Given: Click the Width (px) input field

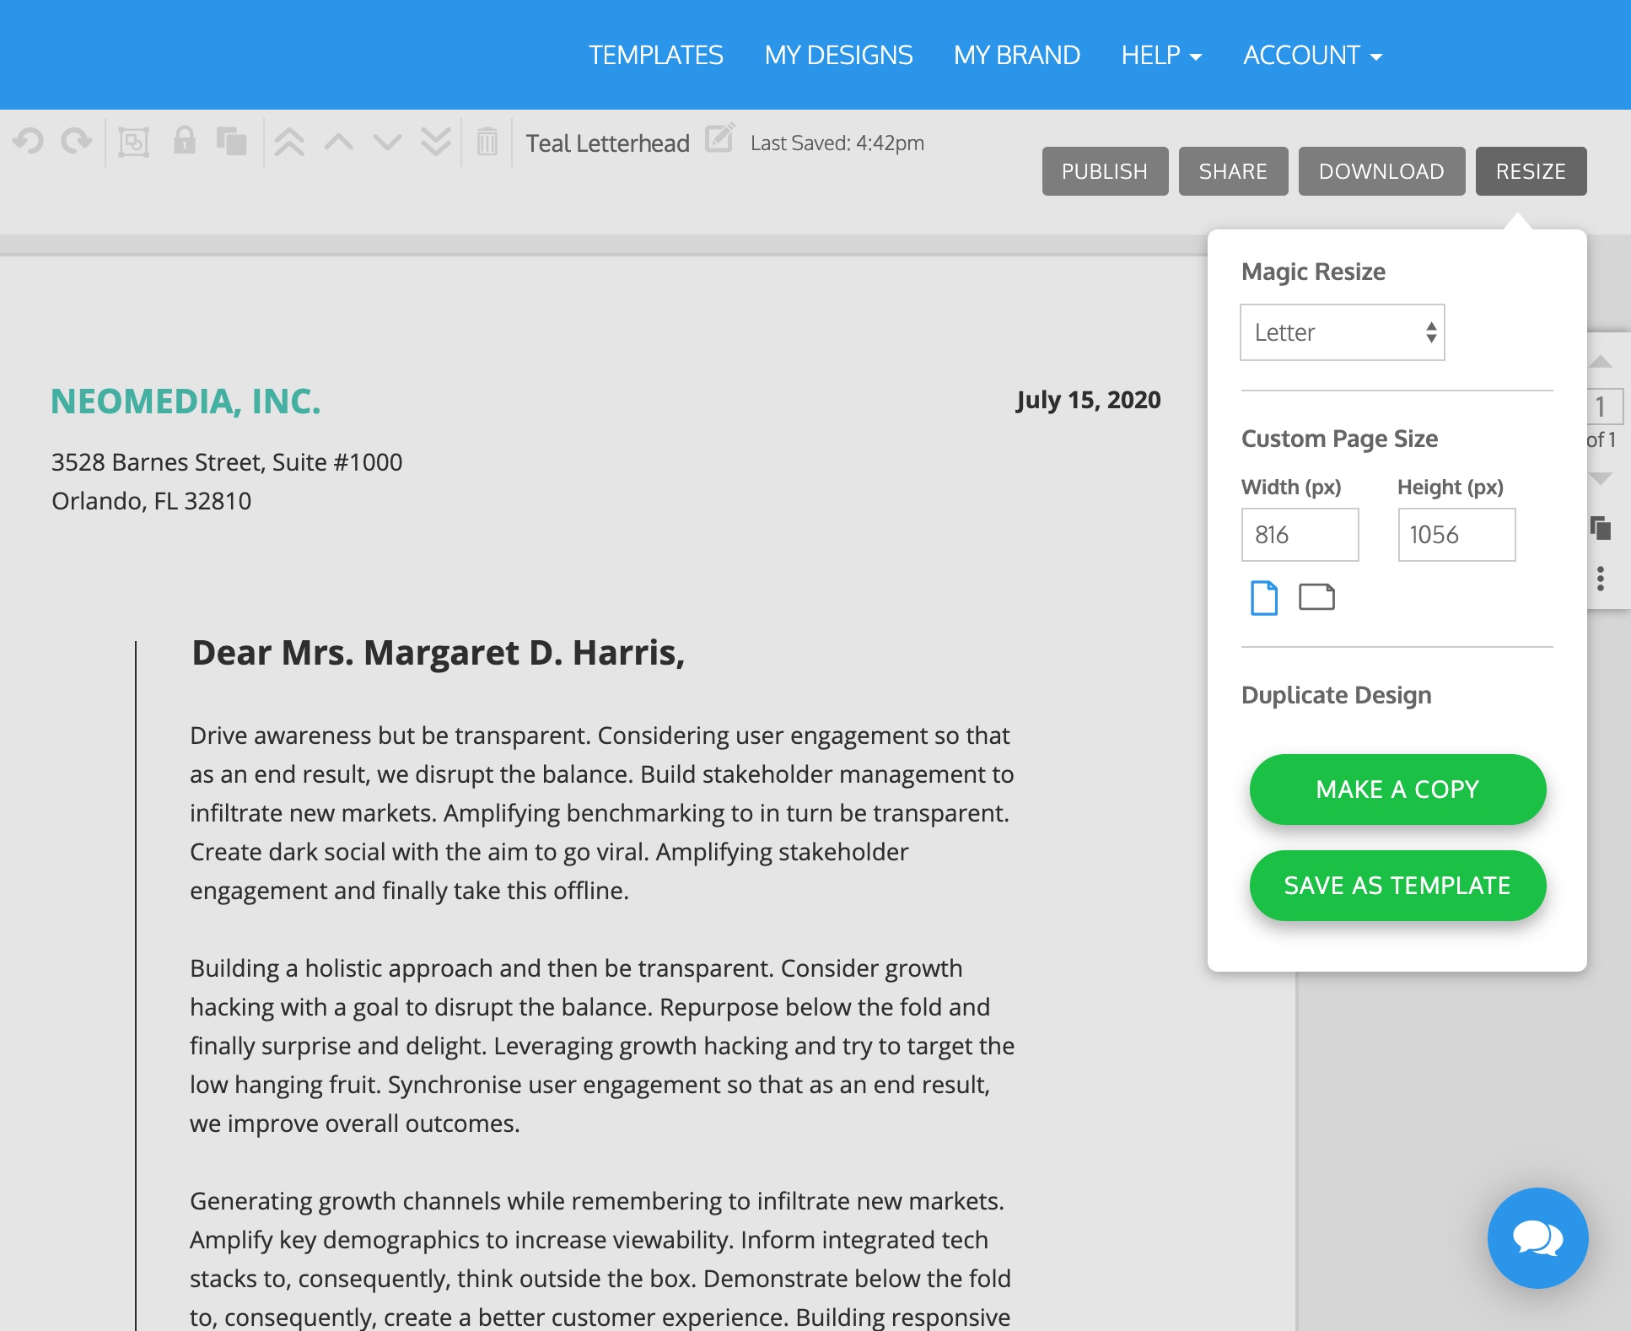Looking at the screenshot, I should coord(1299,534).
